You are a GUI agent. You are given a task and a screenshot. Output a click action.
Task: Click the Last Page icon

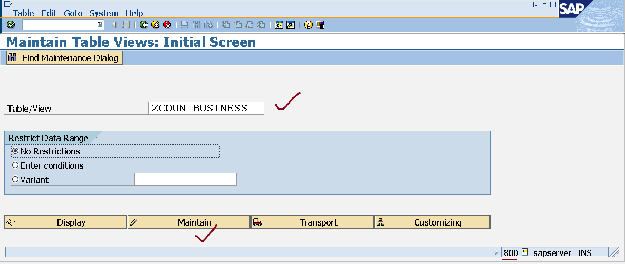261,25
